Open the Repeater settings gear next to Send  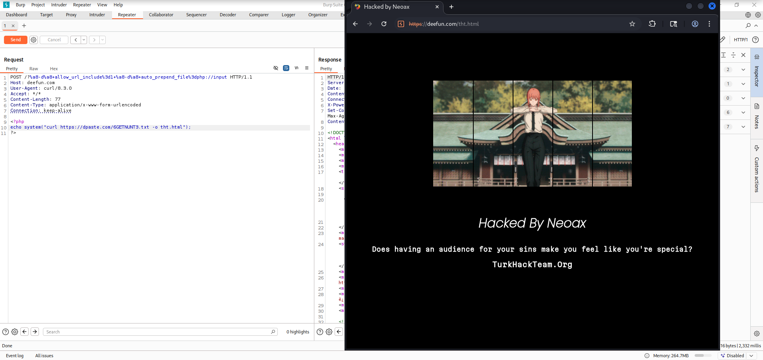34,40
